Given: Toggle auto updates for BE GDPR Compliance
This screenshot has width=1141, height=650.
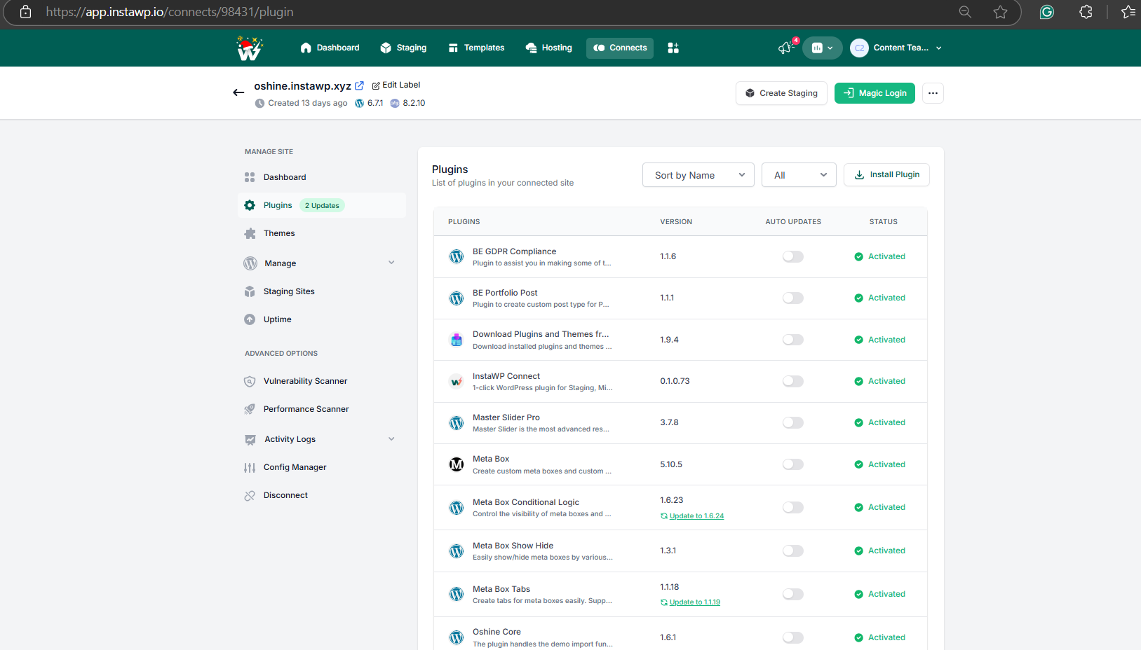Looking at the screenshot, I should 793,256.
